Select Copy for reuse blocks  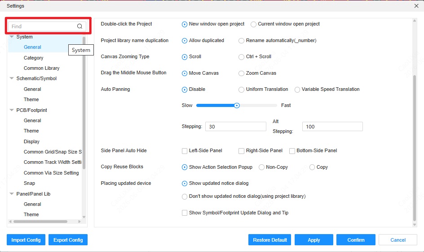tap(312, 167)
